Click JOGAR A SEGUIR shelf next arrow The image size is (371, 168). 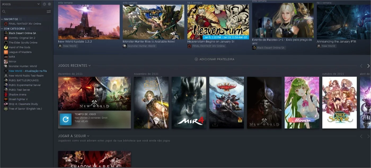tap(368, 137)
